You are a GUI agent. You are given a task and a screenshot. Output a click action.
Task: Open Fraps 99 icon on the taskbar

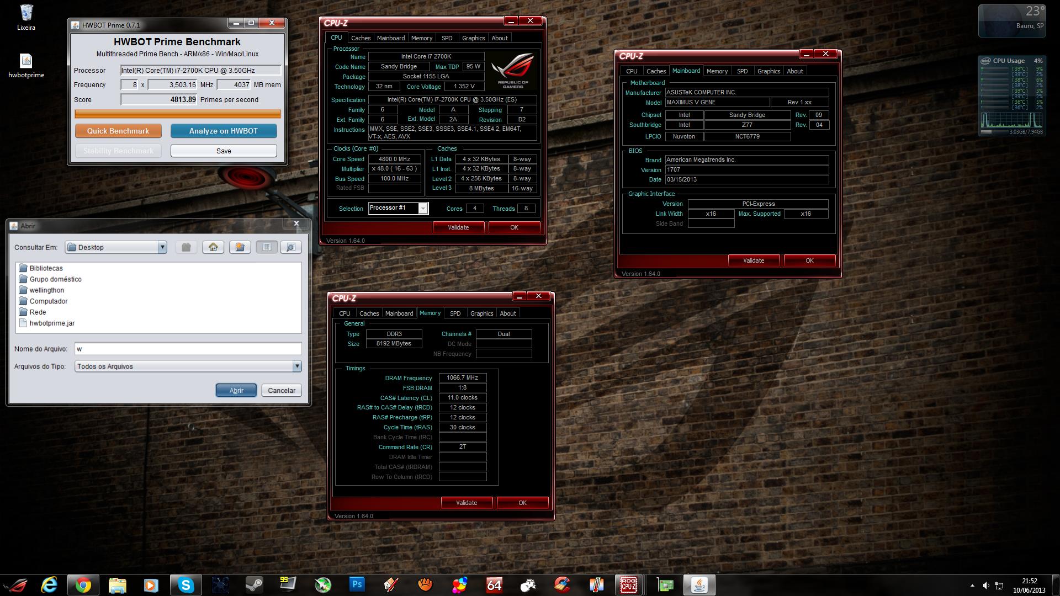tap(288, 585)
